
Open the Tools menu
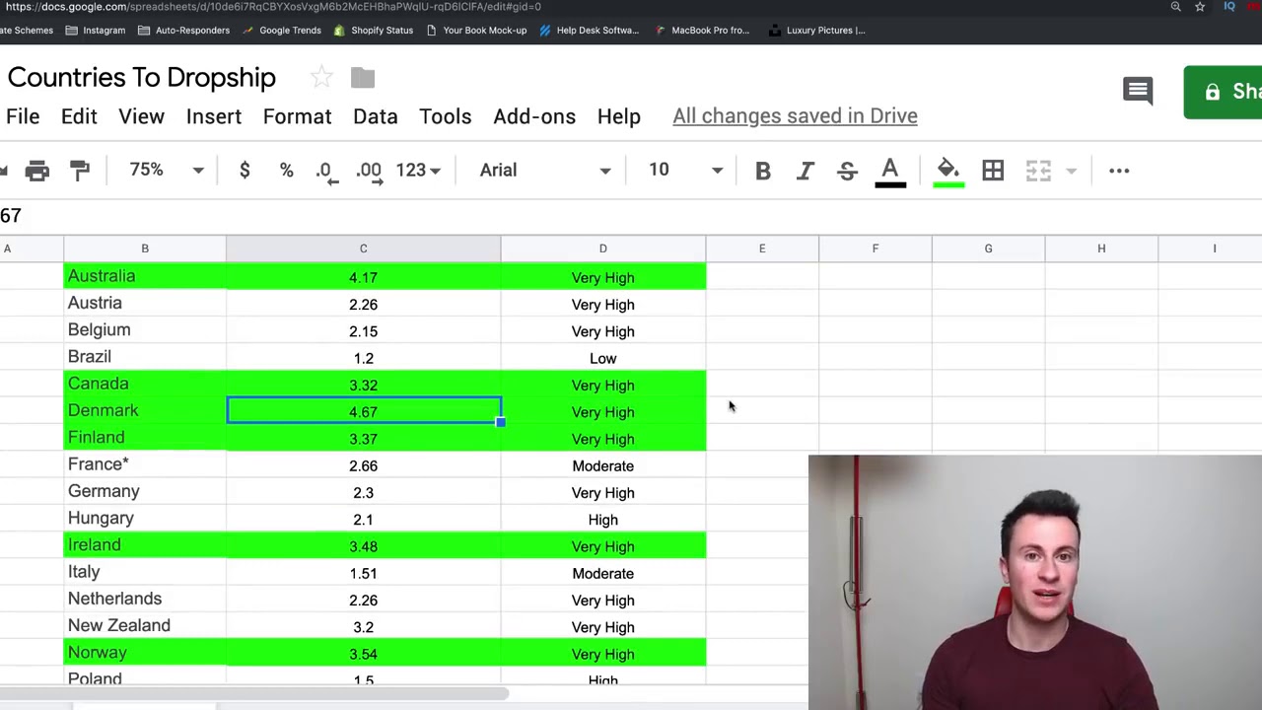point(445,116)
